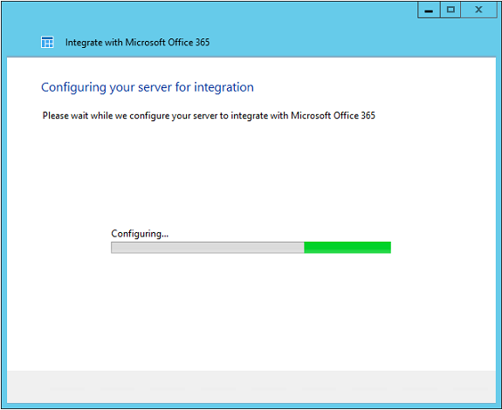The width and height of the screenshot is (502, 410).
Task: Click the word "Configuring" in the blue heading
Action: [x=73, y=87]
